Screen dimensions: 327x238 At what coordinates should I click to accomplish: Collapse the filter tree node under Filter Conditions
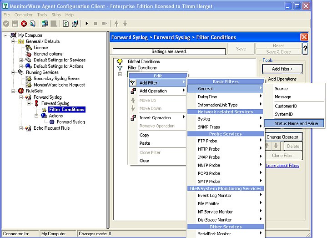coord(120,74)
